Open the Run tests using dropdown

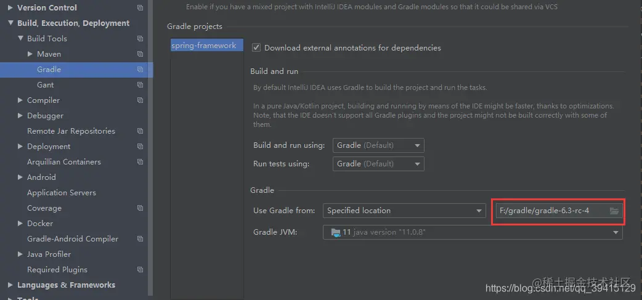coord(378,164)
